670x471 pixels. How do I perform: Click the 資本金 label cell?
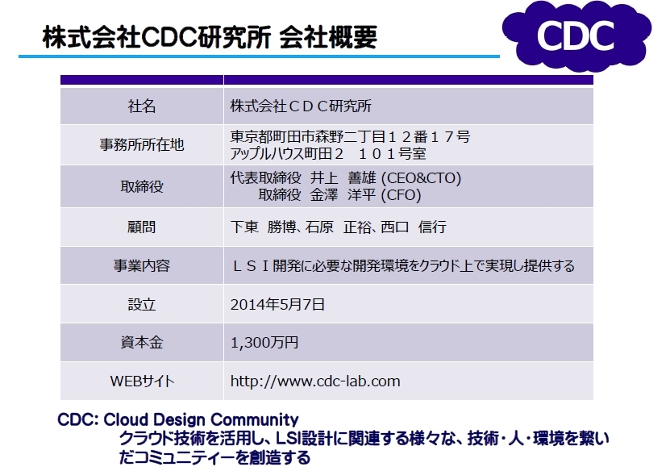pyautogui.click(x=142, y=342)
